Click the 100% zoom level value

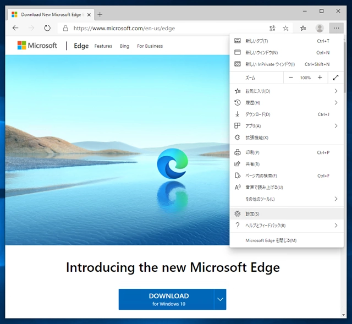coord(305,78)
